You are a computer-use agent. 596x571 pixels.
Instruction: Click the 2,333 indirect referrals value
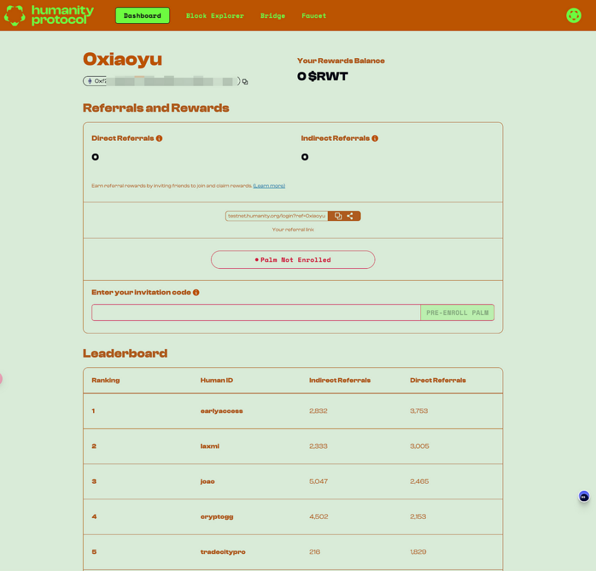coord(318,446)
